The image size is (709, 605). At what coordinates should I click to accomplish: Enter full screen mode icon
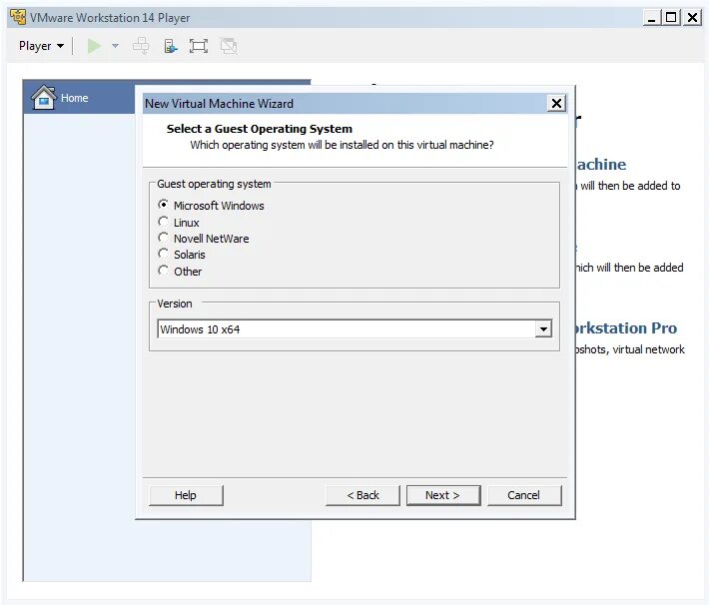point(199,46)
